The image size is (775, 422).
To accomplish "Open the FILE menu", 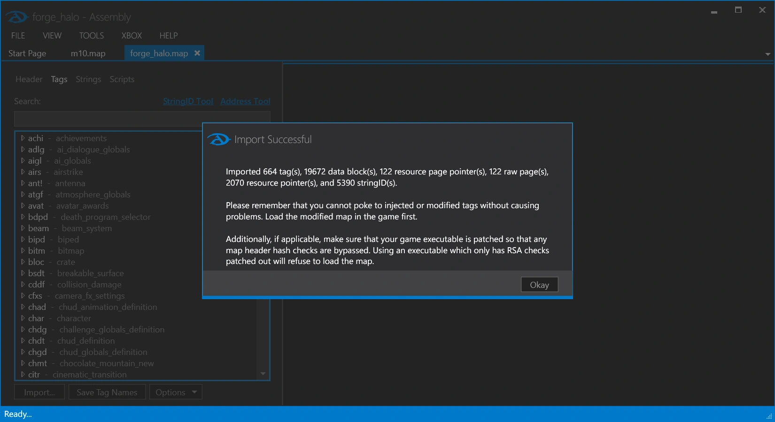I will pyautogui.click(x=18, y=36).
